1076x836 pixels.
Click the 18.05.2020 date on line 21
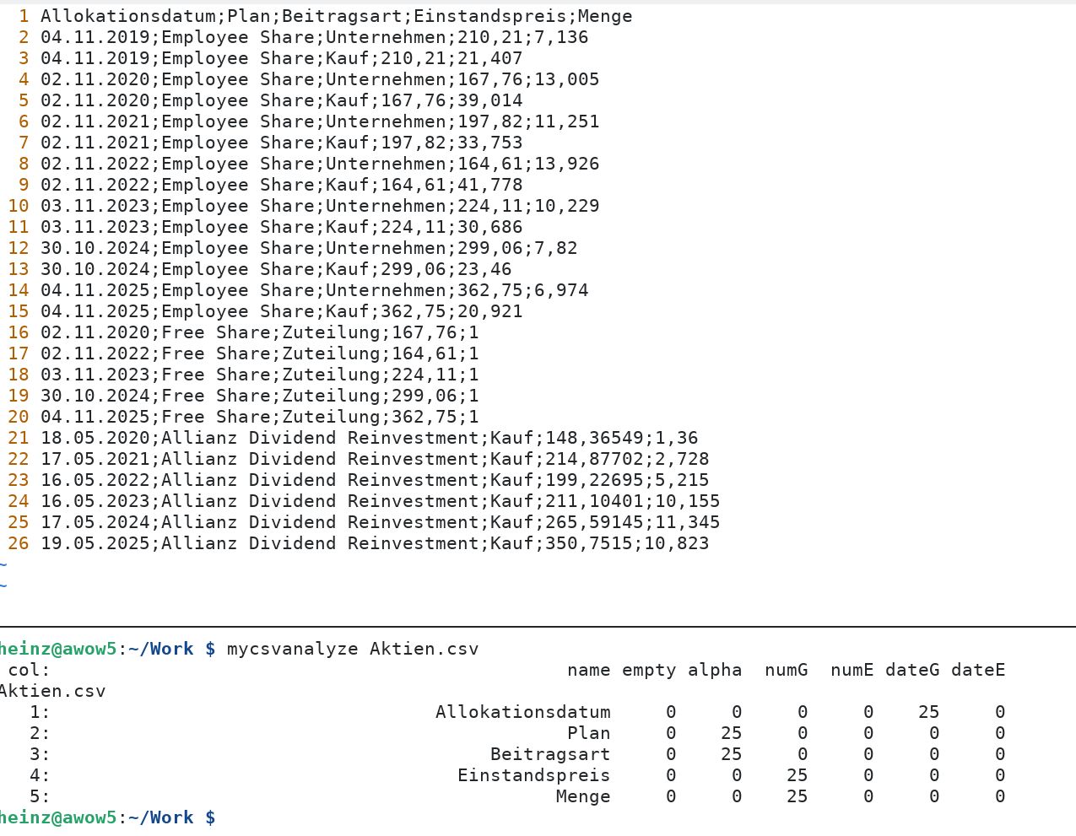96,438
